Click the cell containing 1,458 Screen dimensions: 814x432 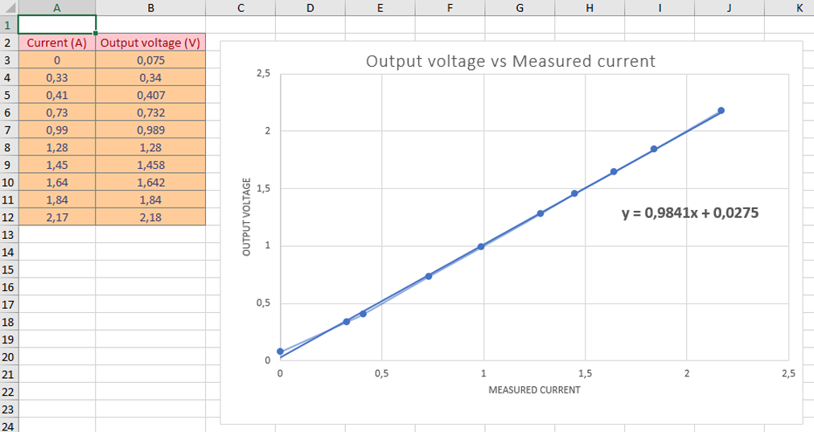[150, 165]
